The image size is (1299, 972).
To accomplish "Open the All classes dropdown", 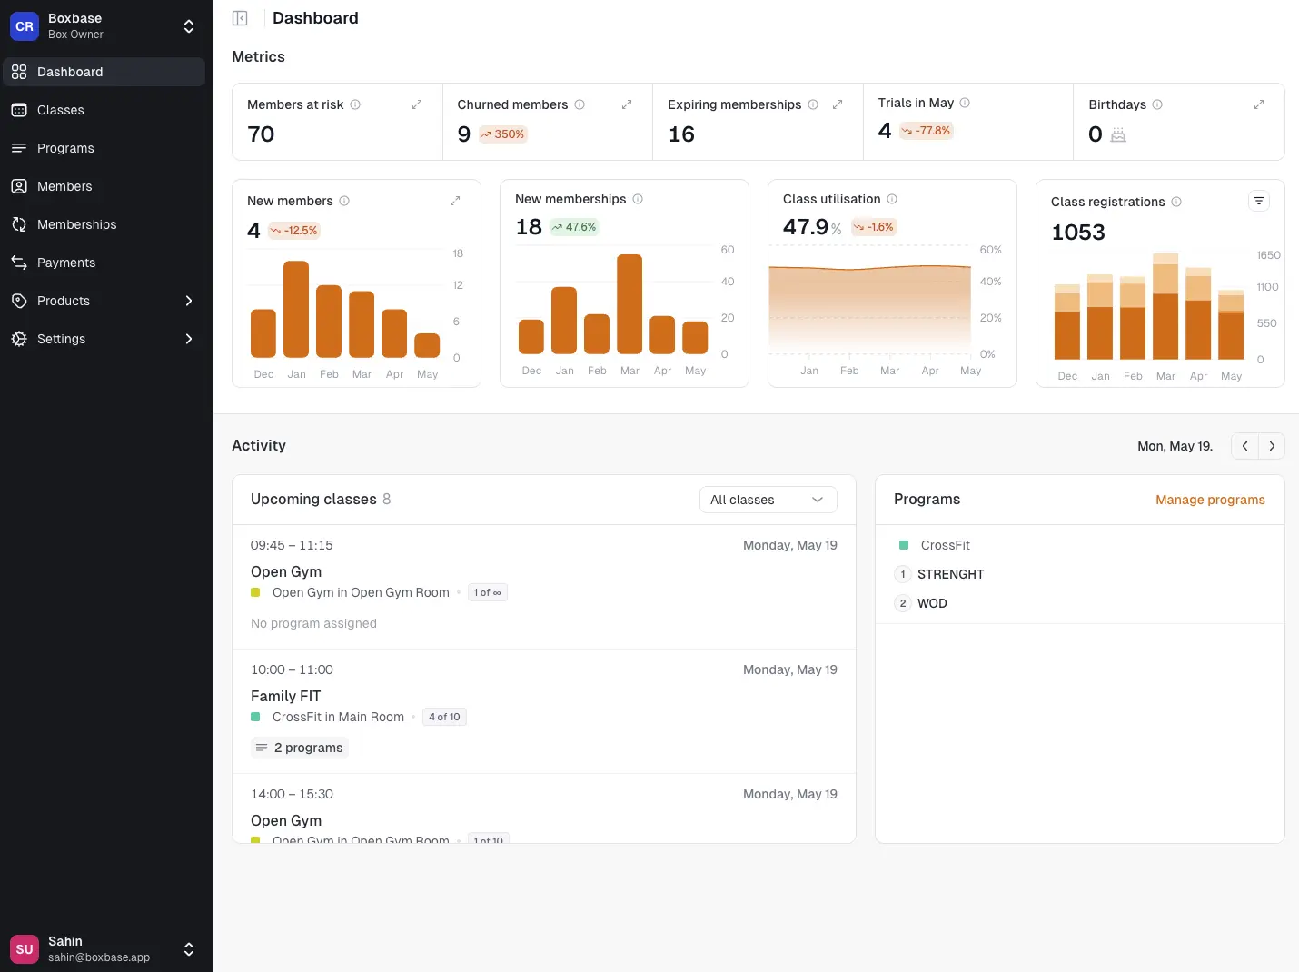I will coord(768,500).
